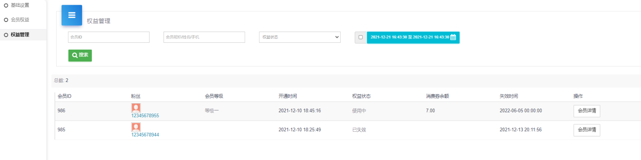Open the date range picker 2021-12-21
The image size is (641, 160).
409,37
